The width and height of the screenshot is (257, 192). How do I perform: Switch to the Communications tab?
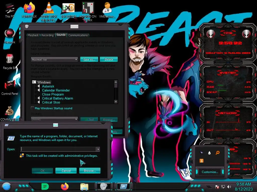pyautogui.click(x=78, y=35)
